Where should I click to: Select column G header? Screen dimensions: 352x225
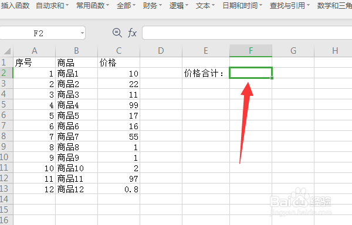[293, 51]
